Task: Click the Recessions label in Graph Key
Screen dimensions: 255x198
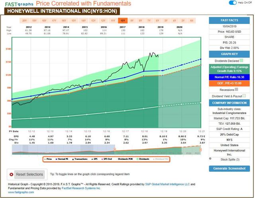Action: [227, 90]
